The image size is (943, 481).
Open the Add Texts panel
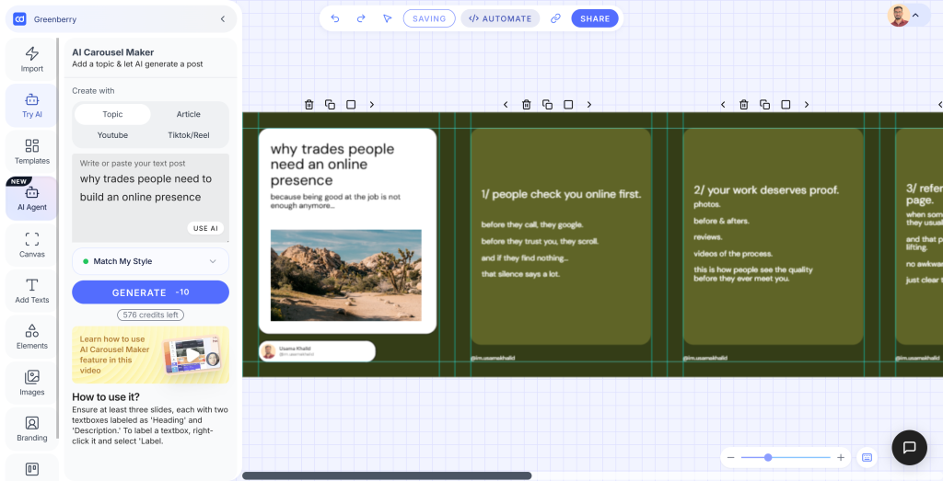[x=32, y=291]
